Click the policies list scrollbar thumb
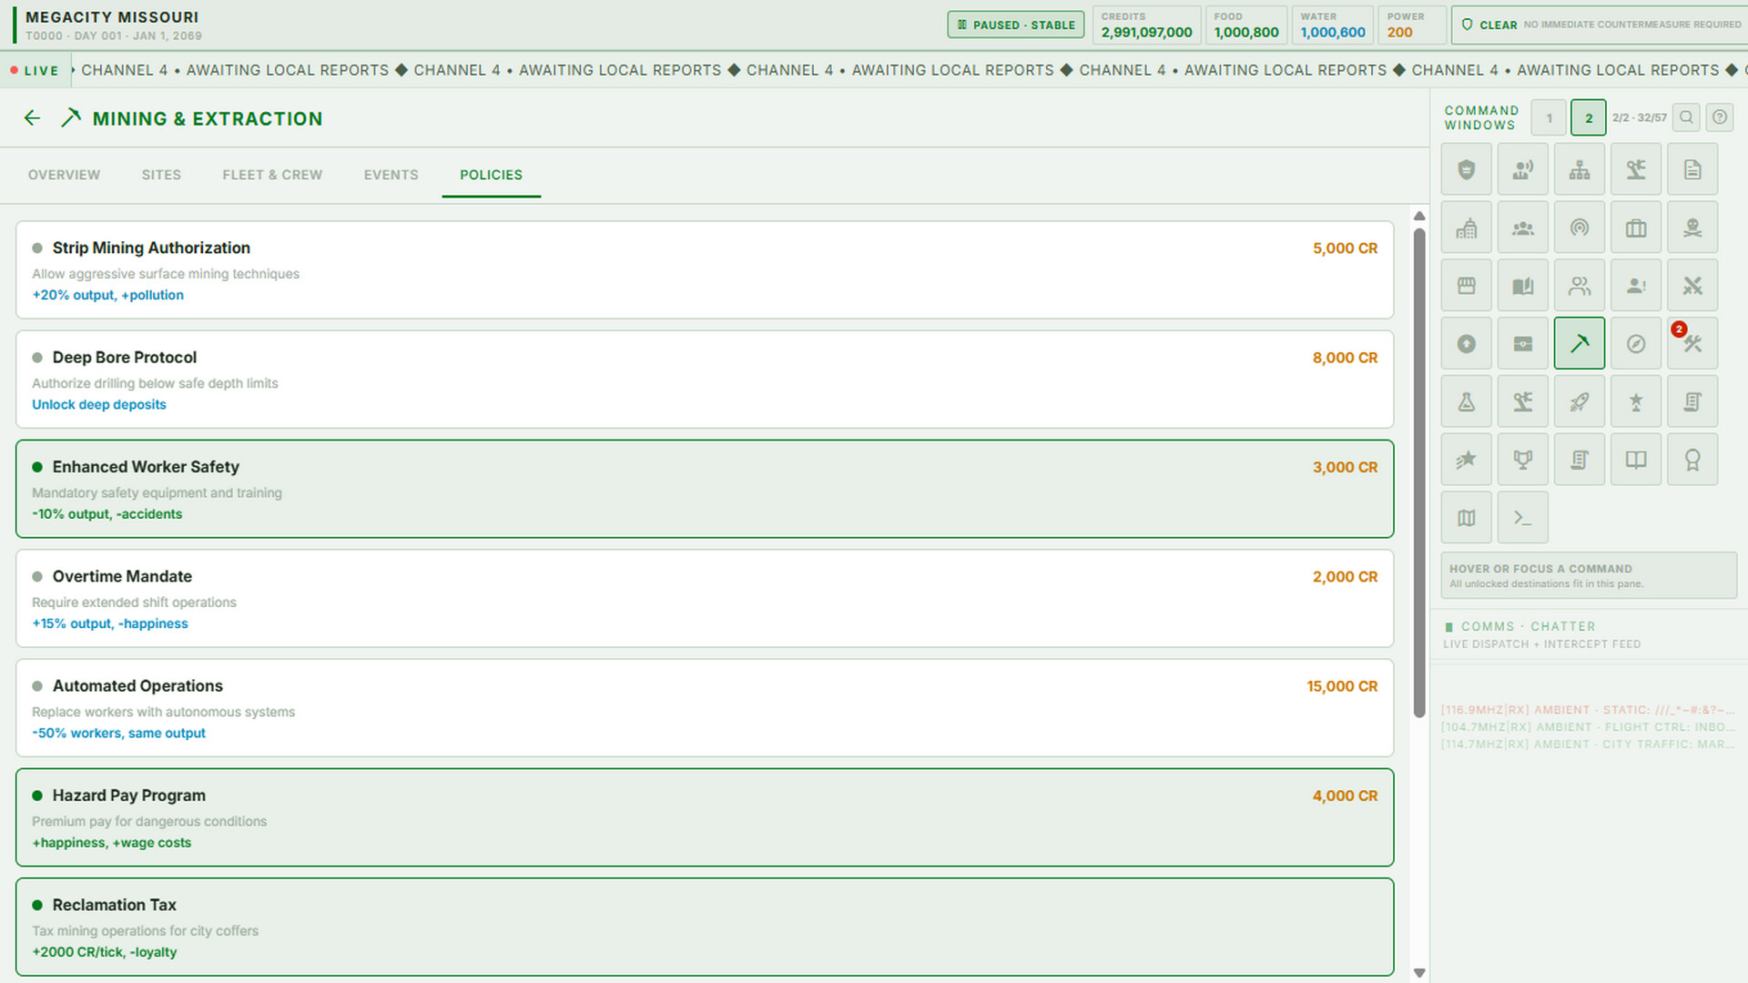 [x=1418, y=471]
